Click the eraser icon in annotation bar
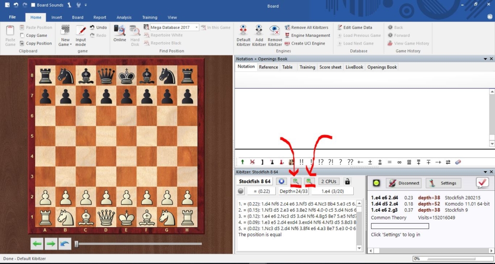The width and height of the screenshot is (495, 264). pyautogui.click(x=458, y=162)
